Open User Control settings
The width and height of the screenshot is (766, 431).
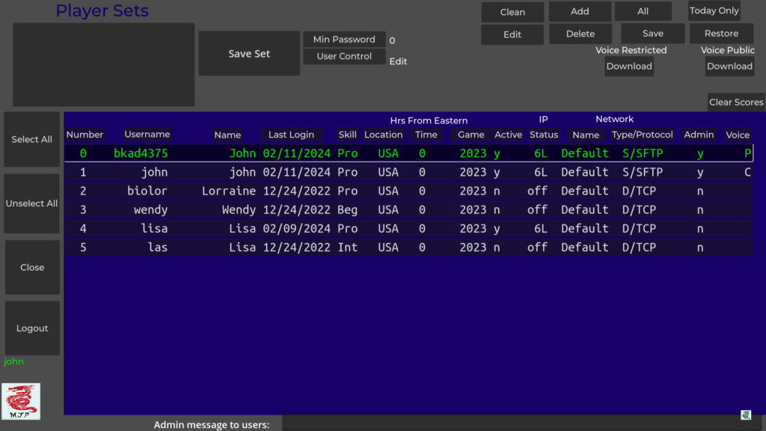click(x=344, y=56)
